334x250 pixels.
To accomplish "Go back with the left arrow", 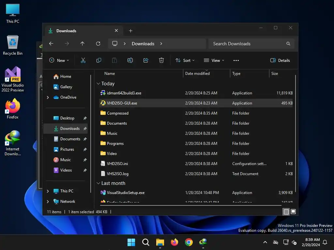I will click(51, 44).
